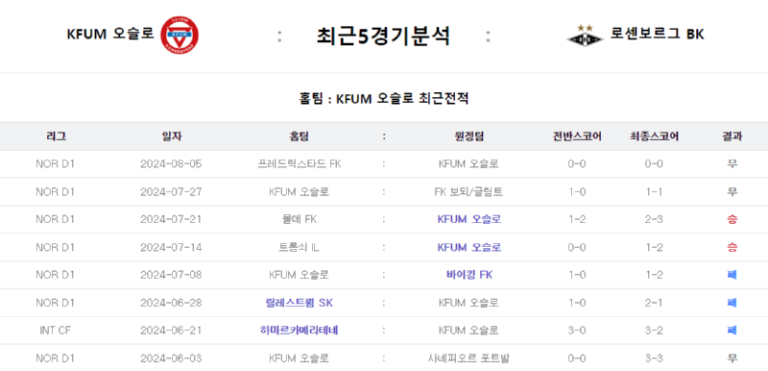Click the blue '패' result in 2024-06-28 row

[x=732, y=303]
